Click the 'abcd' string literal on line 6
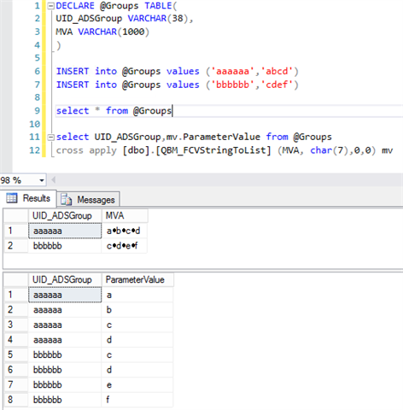The height and width of the screenshot is (410, 403). pos(277,71)
